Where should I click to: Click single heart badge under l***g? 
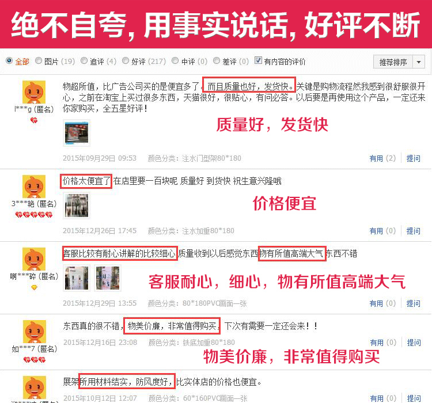[x=34, y=120]
